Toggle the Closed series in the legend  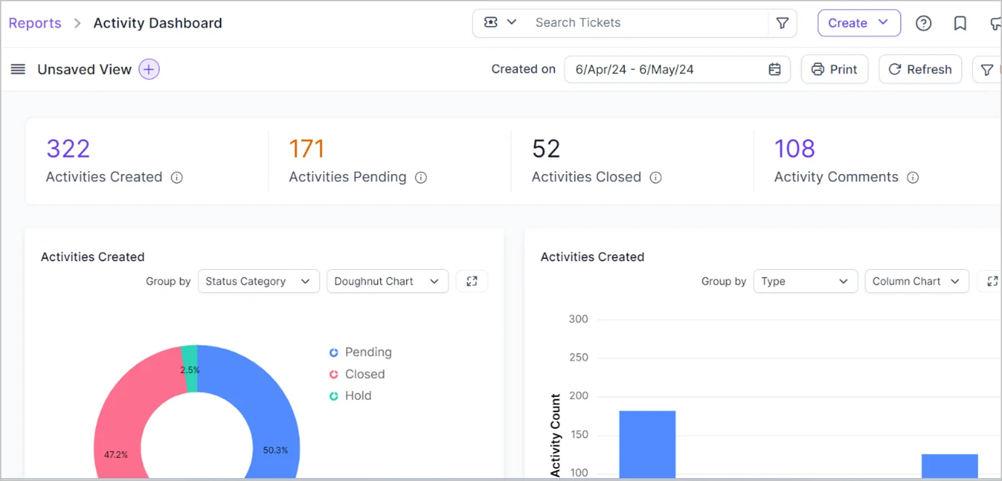click(357, 374)
